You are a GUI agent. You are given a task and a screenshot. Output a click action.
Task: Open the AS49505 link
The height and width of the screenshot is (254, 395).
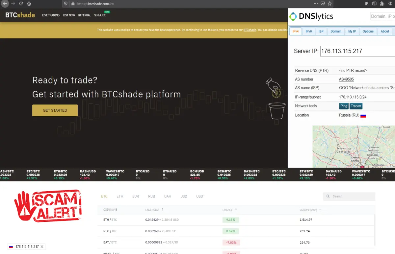pyautogui.click(x=346, y=79)
